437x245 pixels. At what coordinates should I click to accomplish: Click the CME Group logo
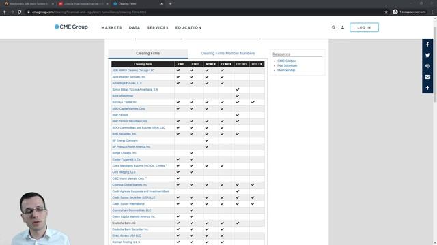pyautogui.click(x=71, y=27)
